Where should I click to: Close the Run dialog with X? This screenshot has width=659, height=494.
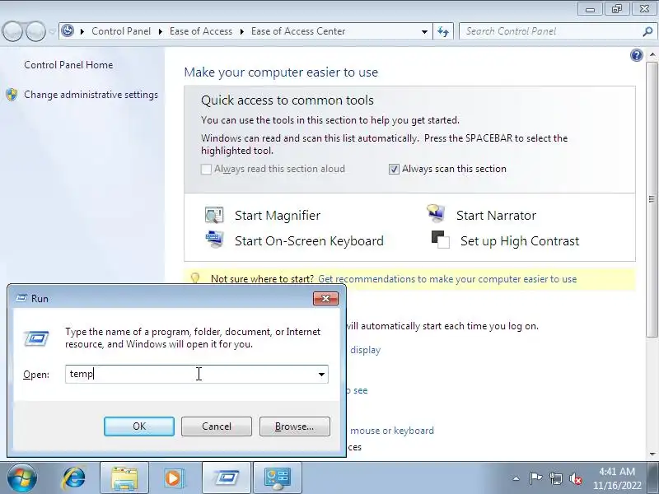[325, 298]
